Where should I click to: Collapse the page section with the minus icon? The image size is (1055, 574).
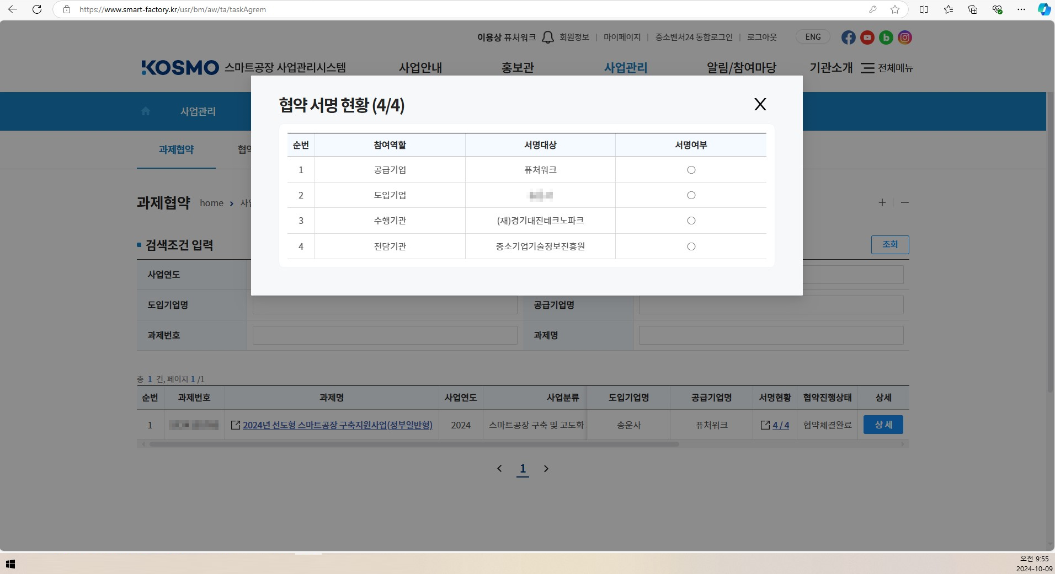[x=905, y=202]
